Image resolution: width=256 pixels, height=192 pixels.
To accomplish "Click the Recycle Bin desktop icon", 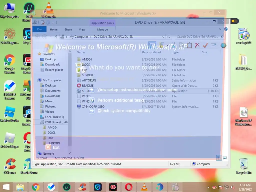I will click(243, 166).
